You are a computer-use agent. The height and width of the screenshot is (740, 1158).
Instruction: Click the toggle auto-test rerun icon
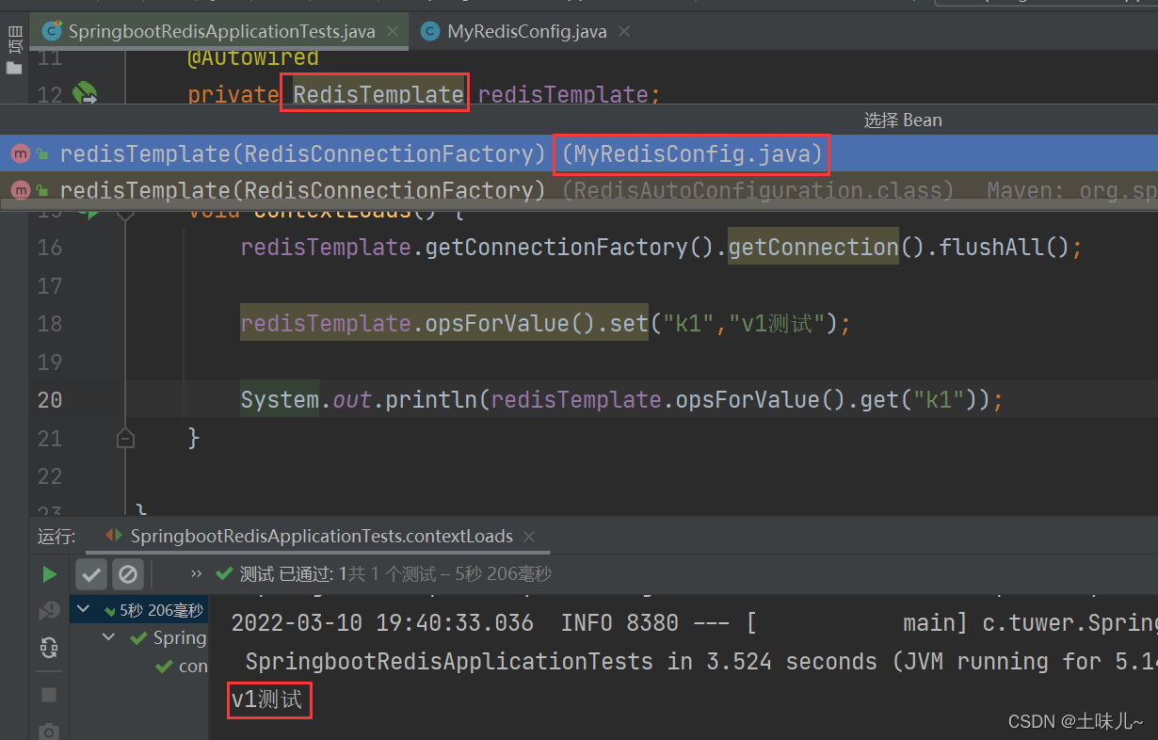49,648
